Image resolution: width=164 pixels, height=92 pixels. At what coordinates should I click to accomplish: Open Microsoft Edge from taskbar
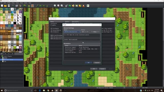[40, 90]
